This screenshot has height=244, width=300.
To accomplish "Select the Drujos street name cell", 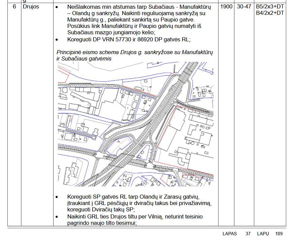I will click(31, 7).
